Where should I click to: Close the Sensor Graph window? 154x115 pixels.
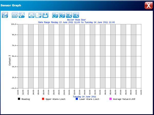[149, 5]
